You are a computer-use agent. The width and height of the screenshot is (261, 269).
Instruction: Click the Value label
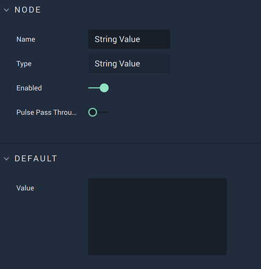[x=25, y=188]
